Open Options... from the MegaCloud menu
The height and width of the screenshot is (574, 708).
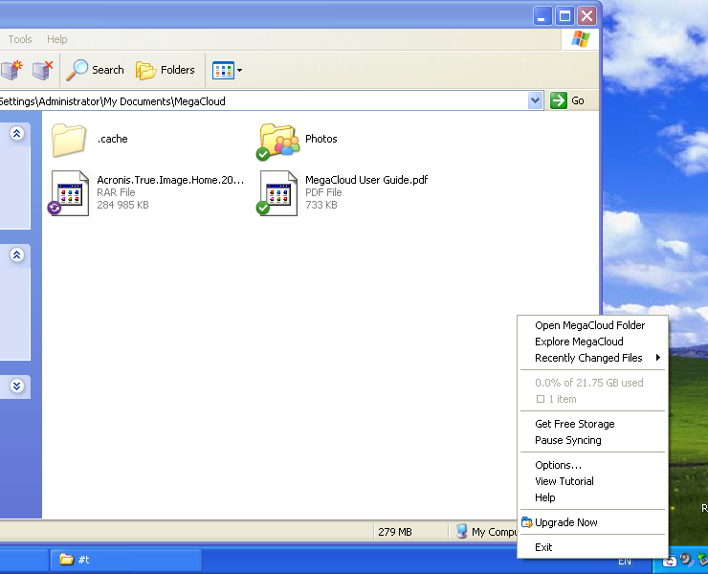[x=592, y=465]
